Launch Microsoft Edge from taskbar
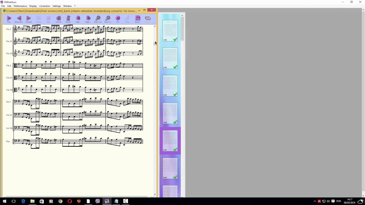365x205 pixels. 23,201
